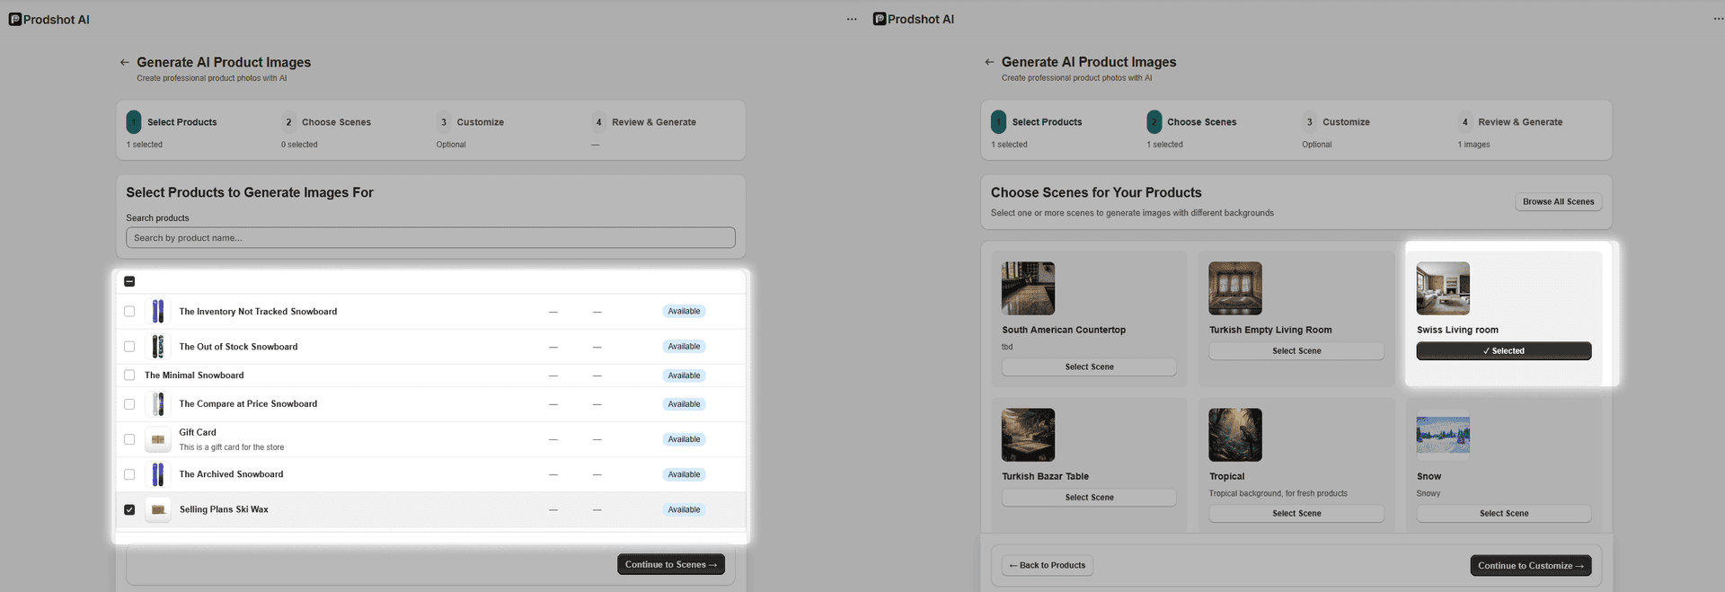1725x592 pixels.
Task: Click Customize step in right window
Action: pos(1337,122)
